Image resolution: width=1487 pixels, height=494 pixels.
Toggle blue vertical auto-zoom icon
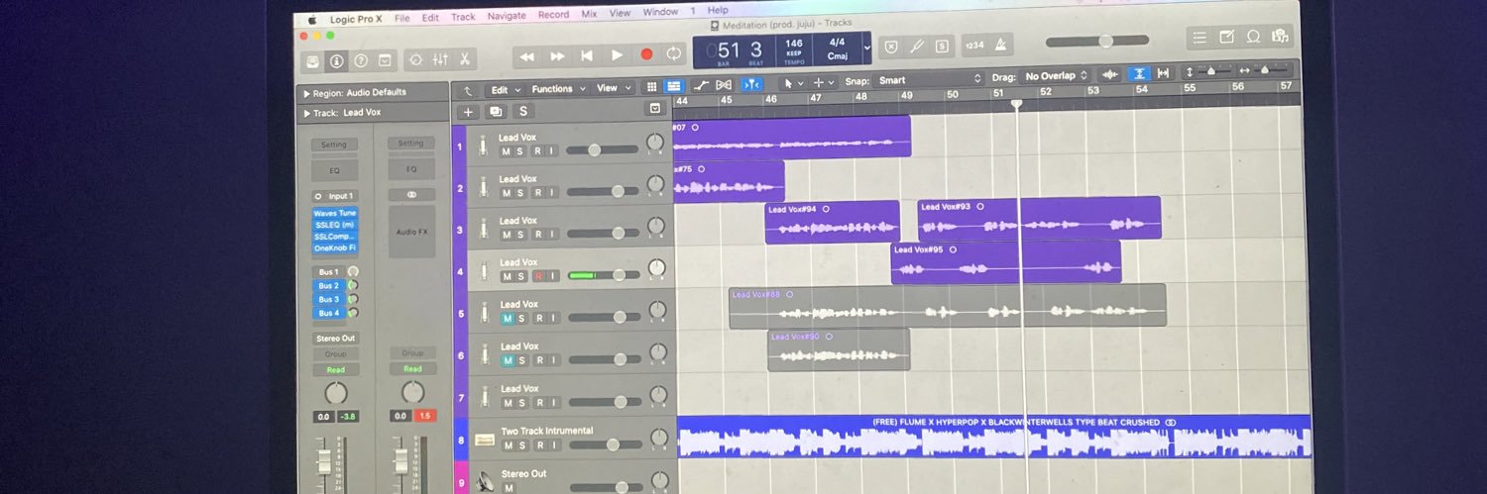point(1138,73)
